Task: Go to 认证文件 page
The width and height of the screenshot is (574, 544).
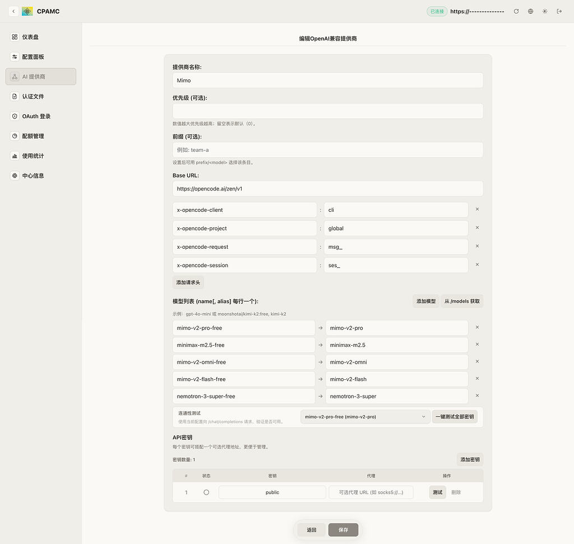Action: [41, 96]
